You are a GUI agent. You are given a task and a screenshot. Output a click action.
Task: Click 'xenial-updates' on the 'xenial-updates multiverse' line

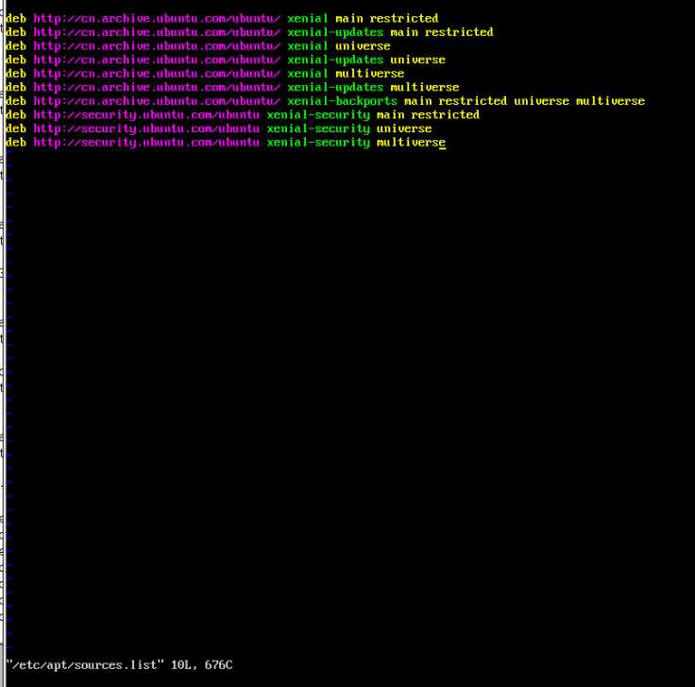point(335,87)
